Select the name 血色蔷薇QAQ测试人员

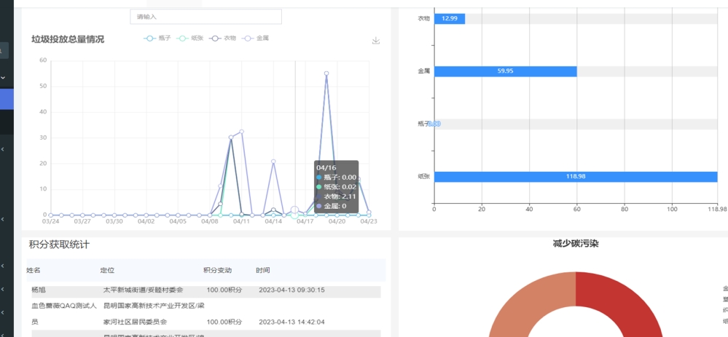point(64,314)
